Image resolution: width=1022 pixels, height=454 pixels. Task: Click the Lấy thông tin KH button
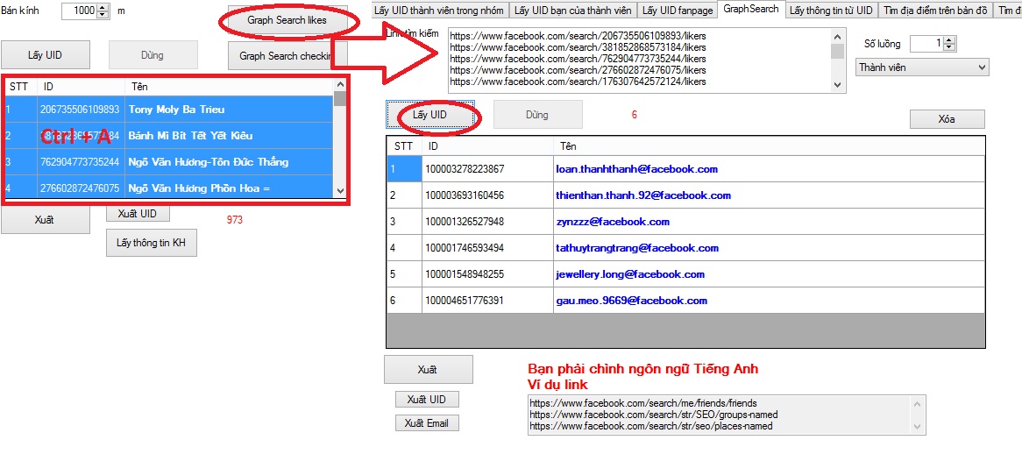(x=152, y=243)
